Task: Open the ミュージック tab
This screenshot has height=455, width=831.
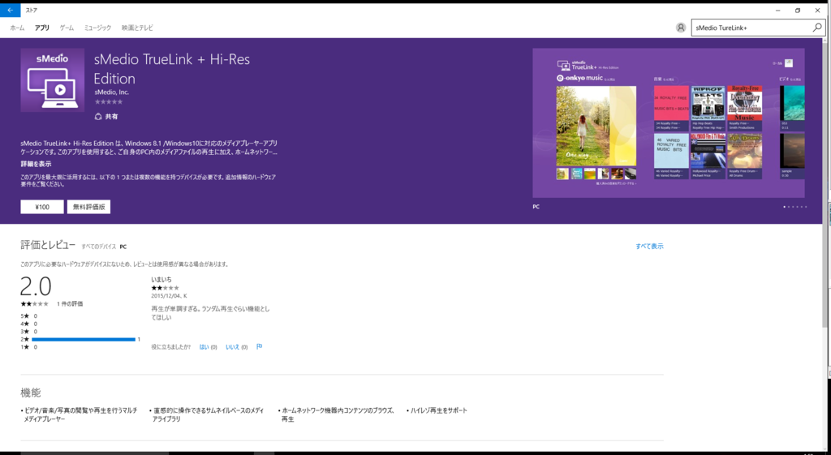Action: 97,28
